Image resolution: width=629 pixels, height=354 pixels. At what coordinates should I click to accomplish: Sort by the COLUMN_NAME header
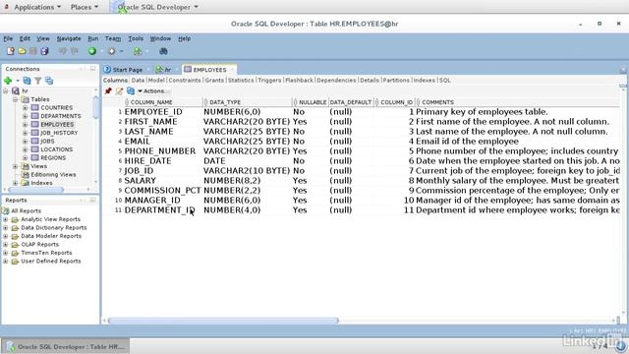(151, 102)
